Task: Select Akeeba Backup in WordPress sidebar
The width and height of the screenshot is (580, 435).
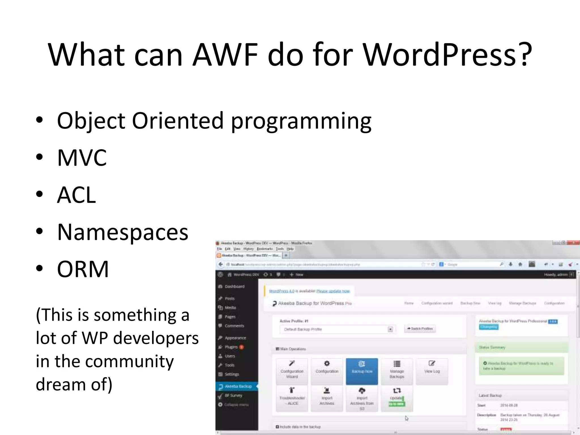Action: 237,386
